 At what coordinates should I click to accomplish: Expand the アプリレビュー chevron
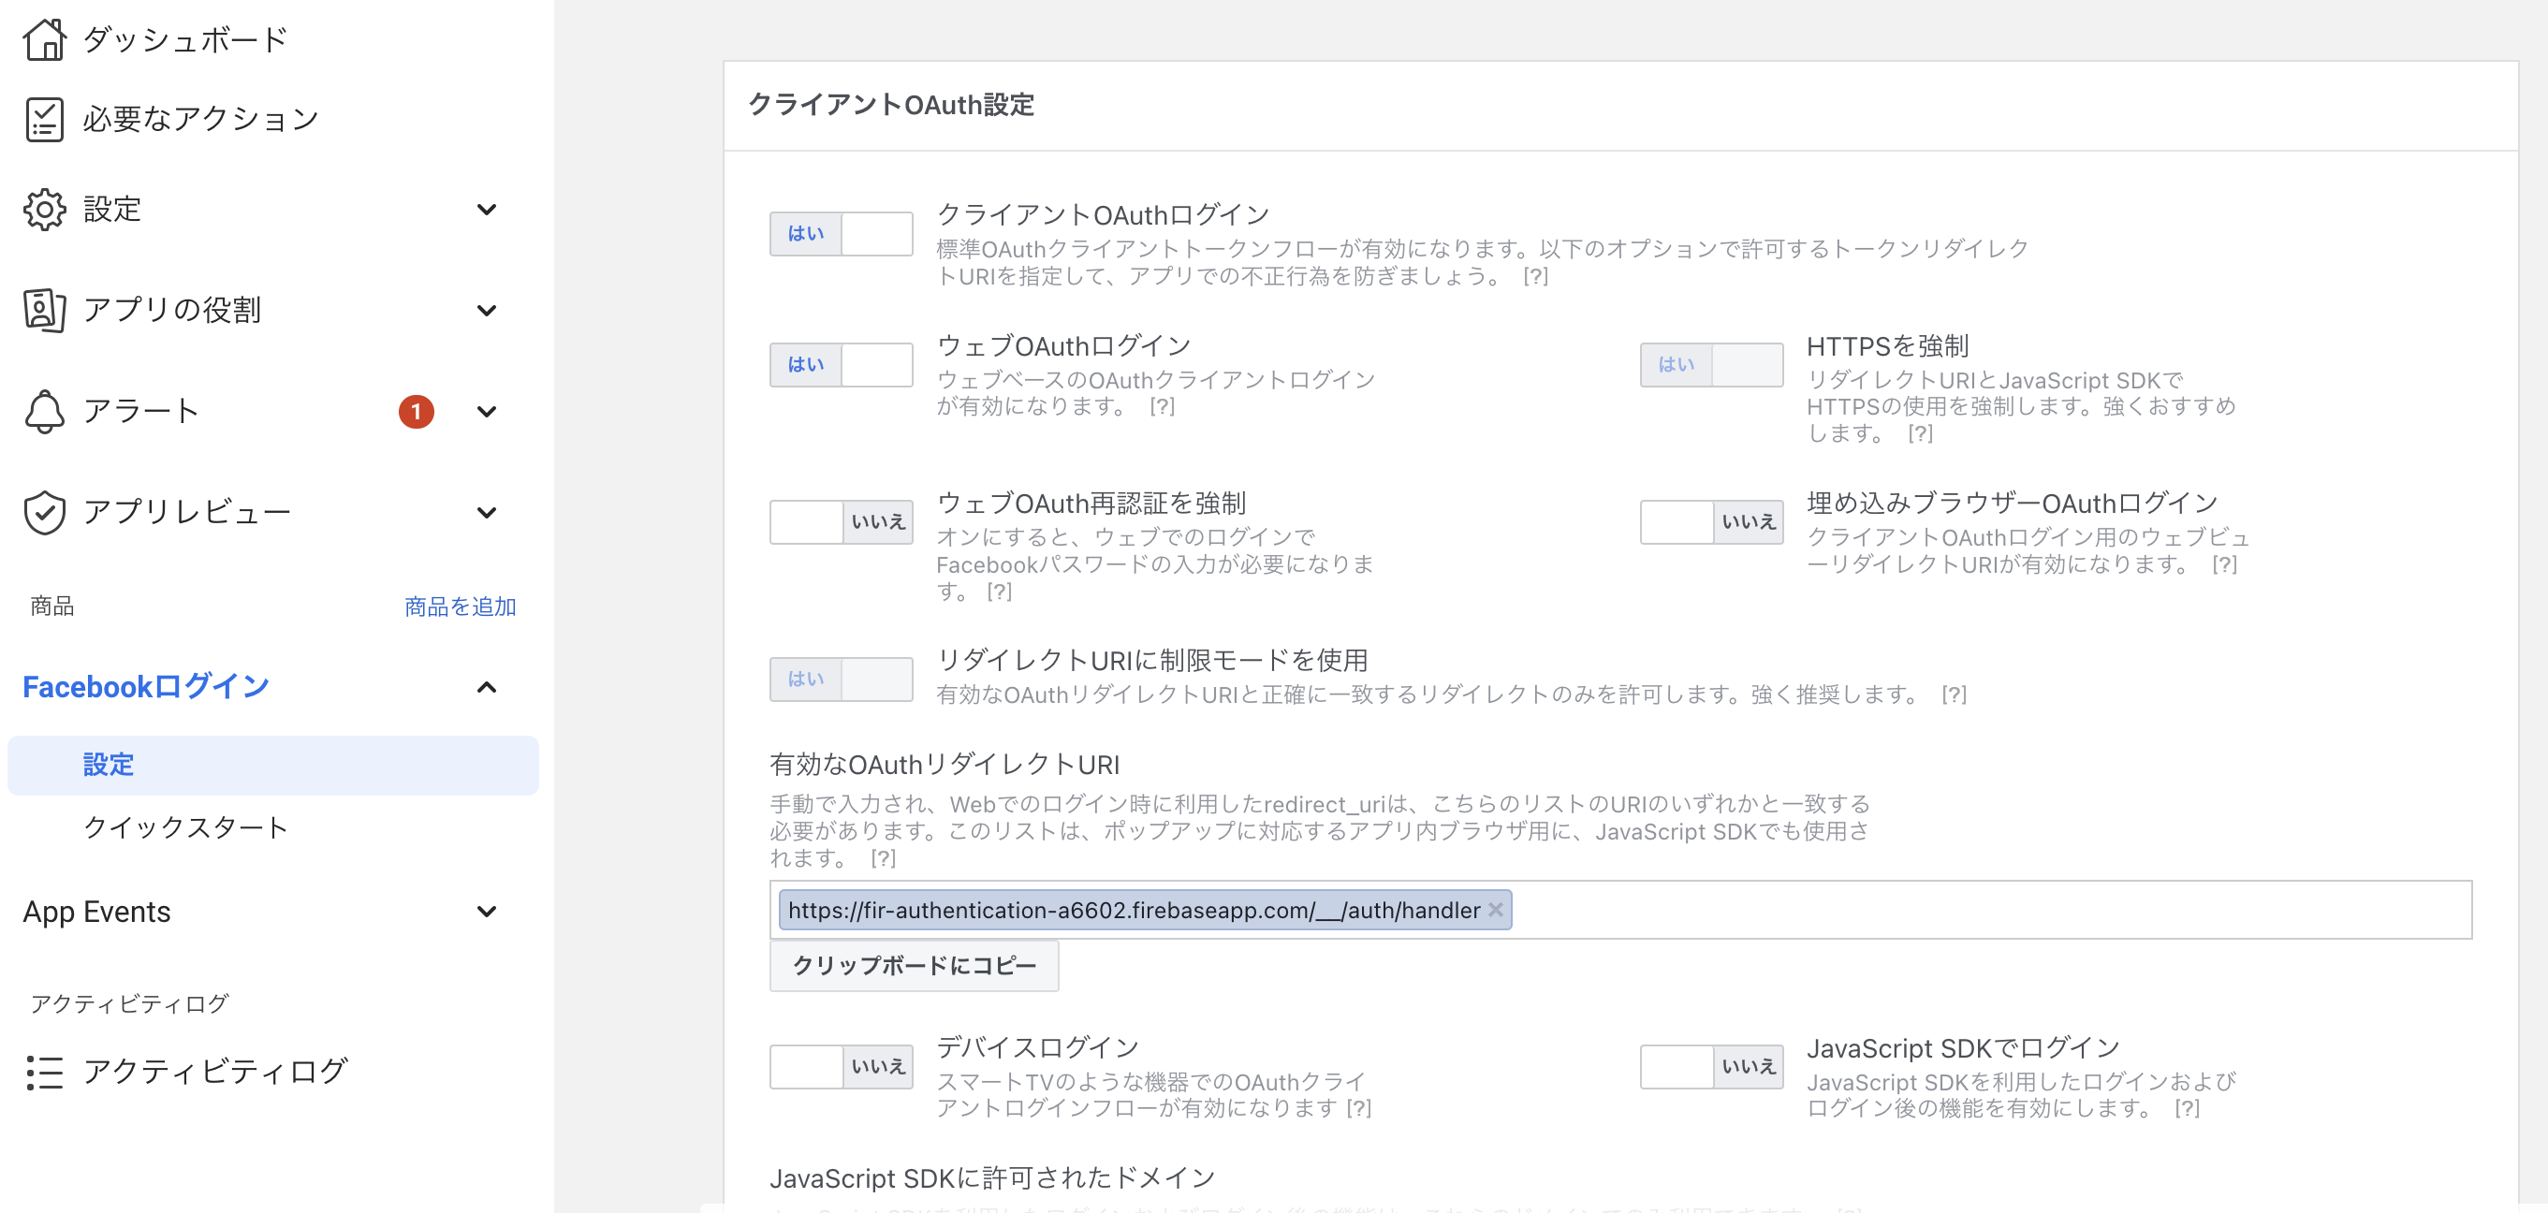pyautogui.click(x=486, y=512)
